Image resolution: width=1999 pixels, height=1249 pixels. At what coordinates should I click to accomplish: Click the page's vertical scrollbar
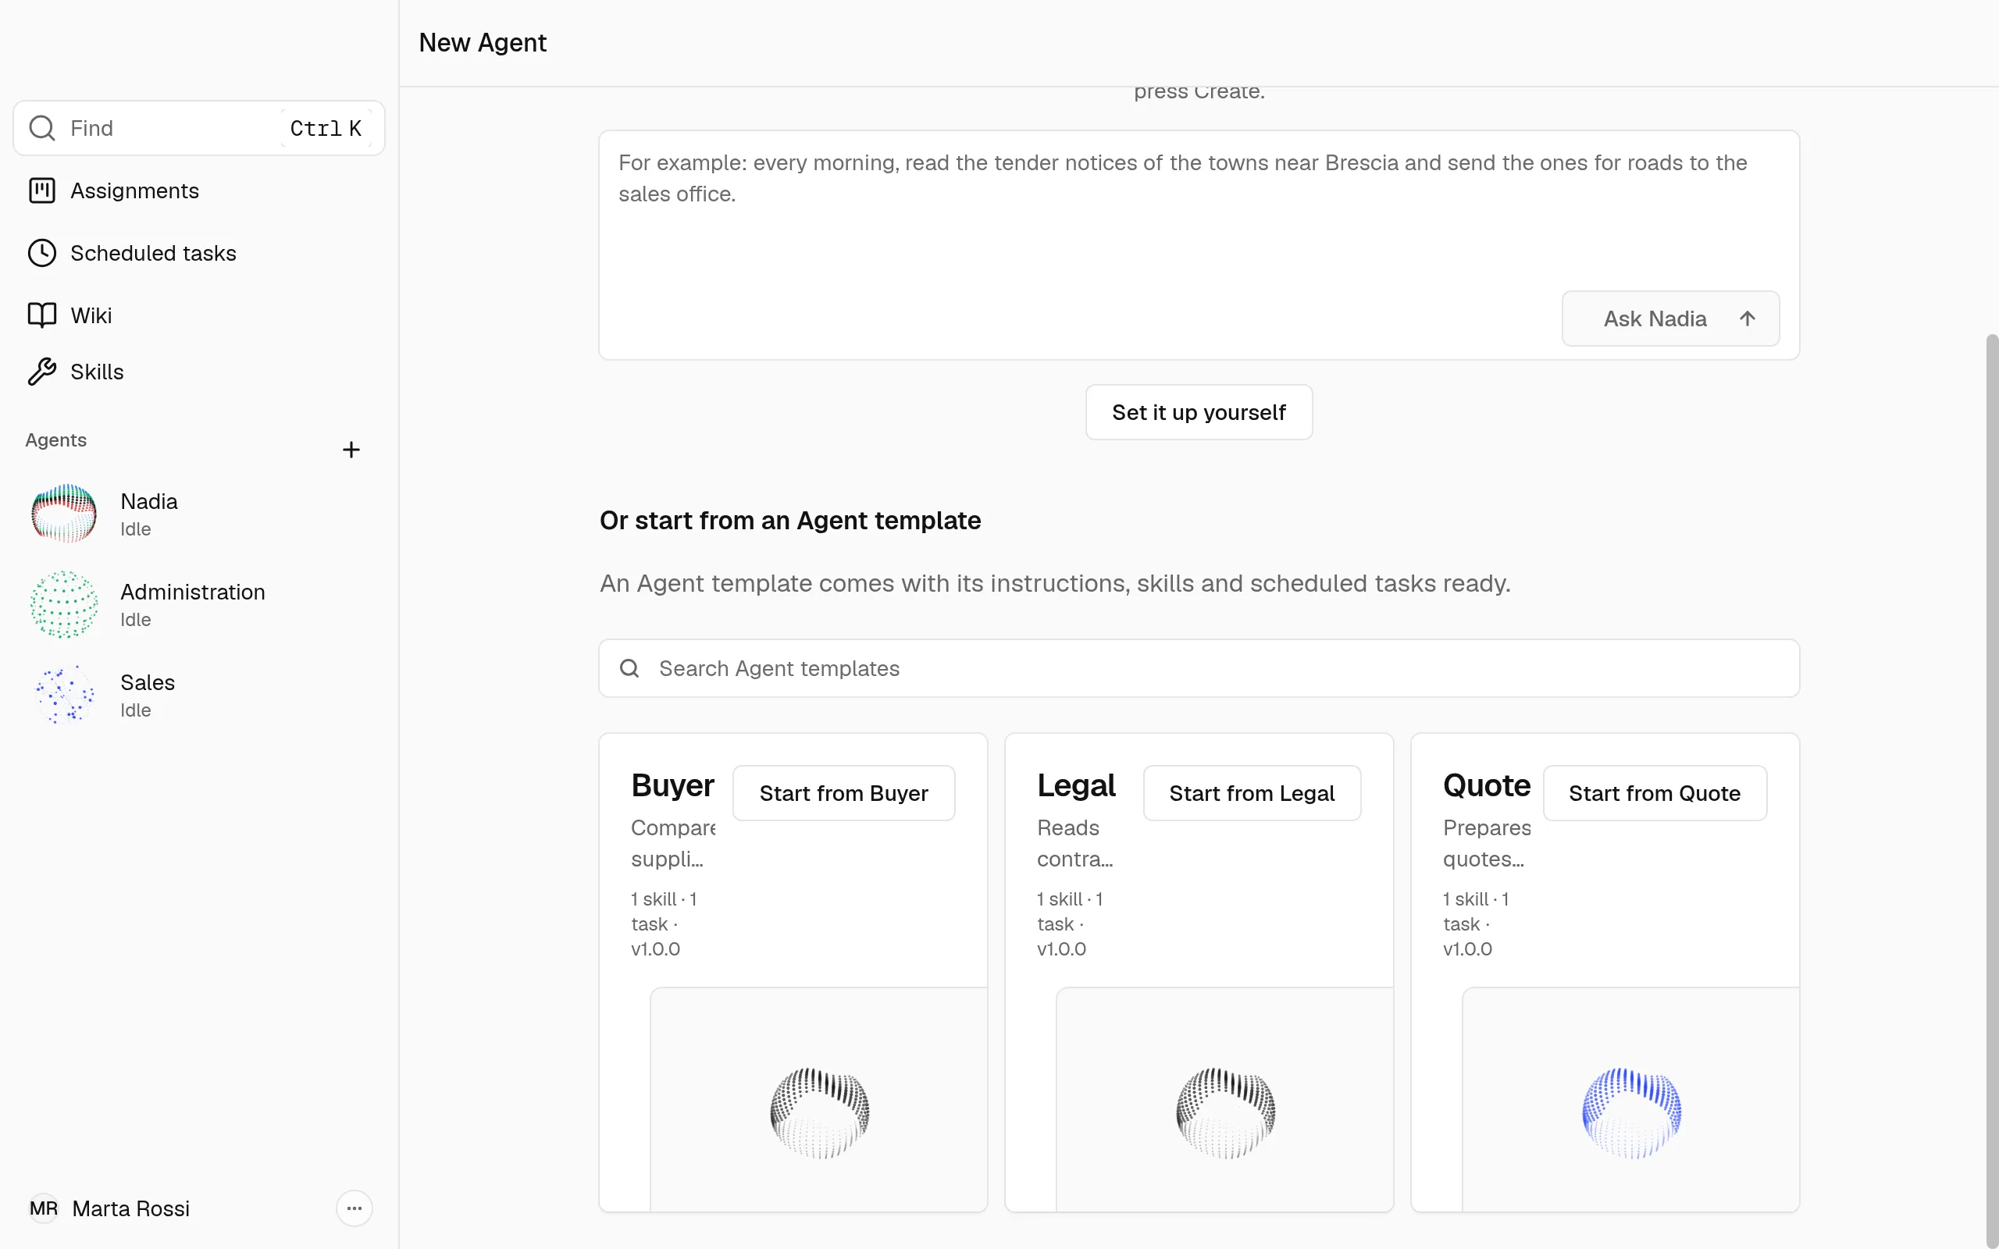click(1991, 792)
